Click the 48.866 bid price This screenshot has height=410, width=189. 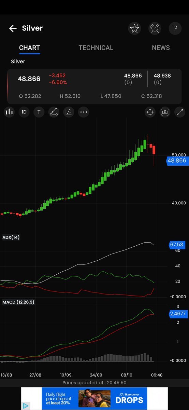pyautogui.click(x=133, y=76)
